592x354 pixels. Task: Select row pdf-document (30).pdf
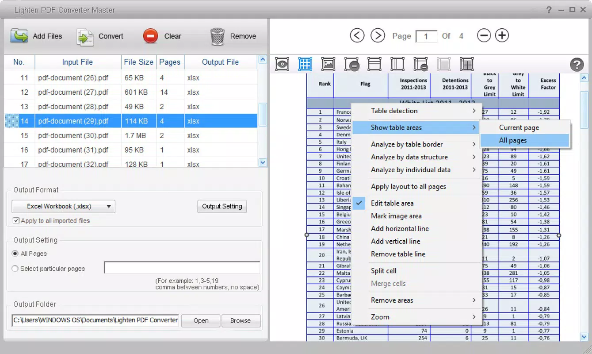point(131,135)
